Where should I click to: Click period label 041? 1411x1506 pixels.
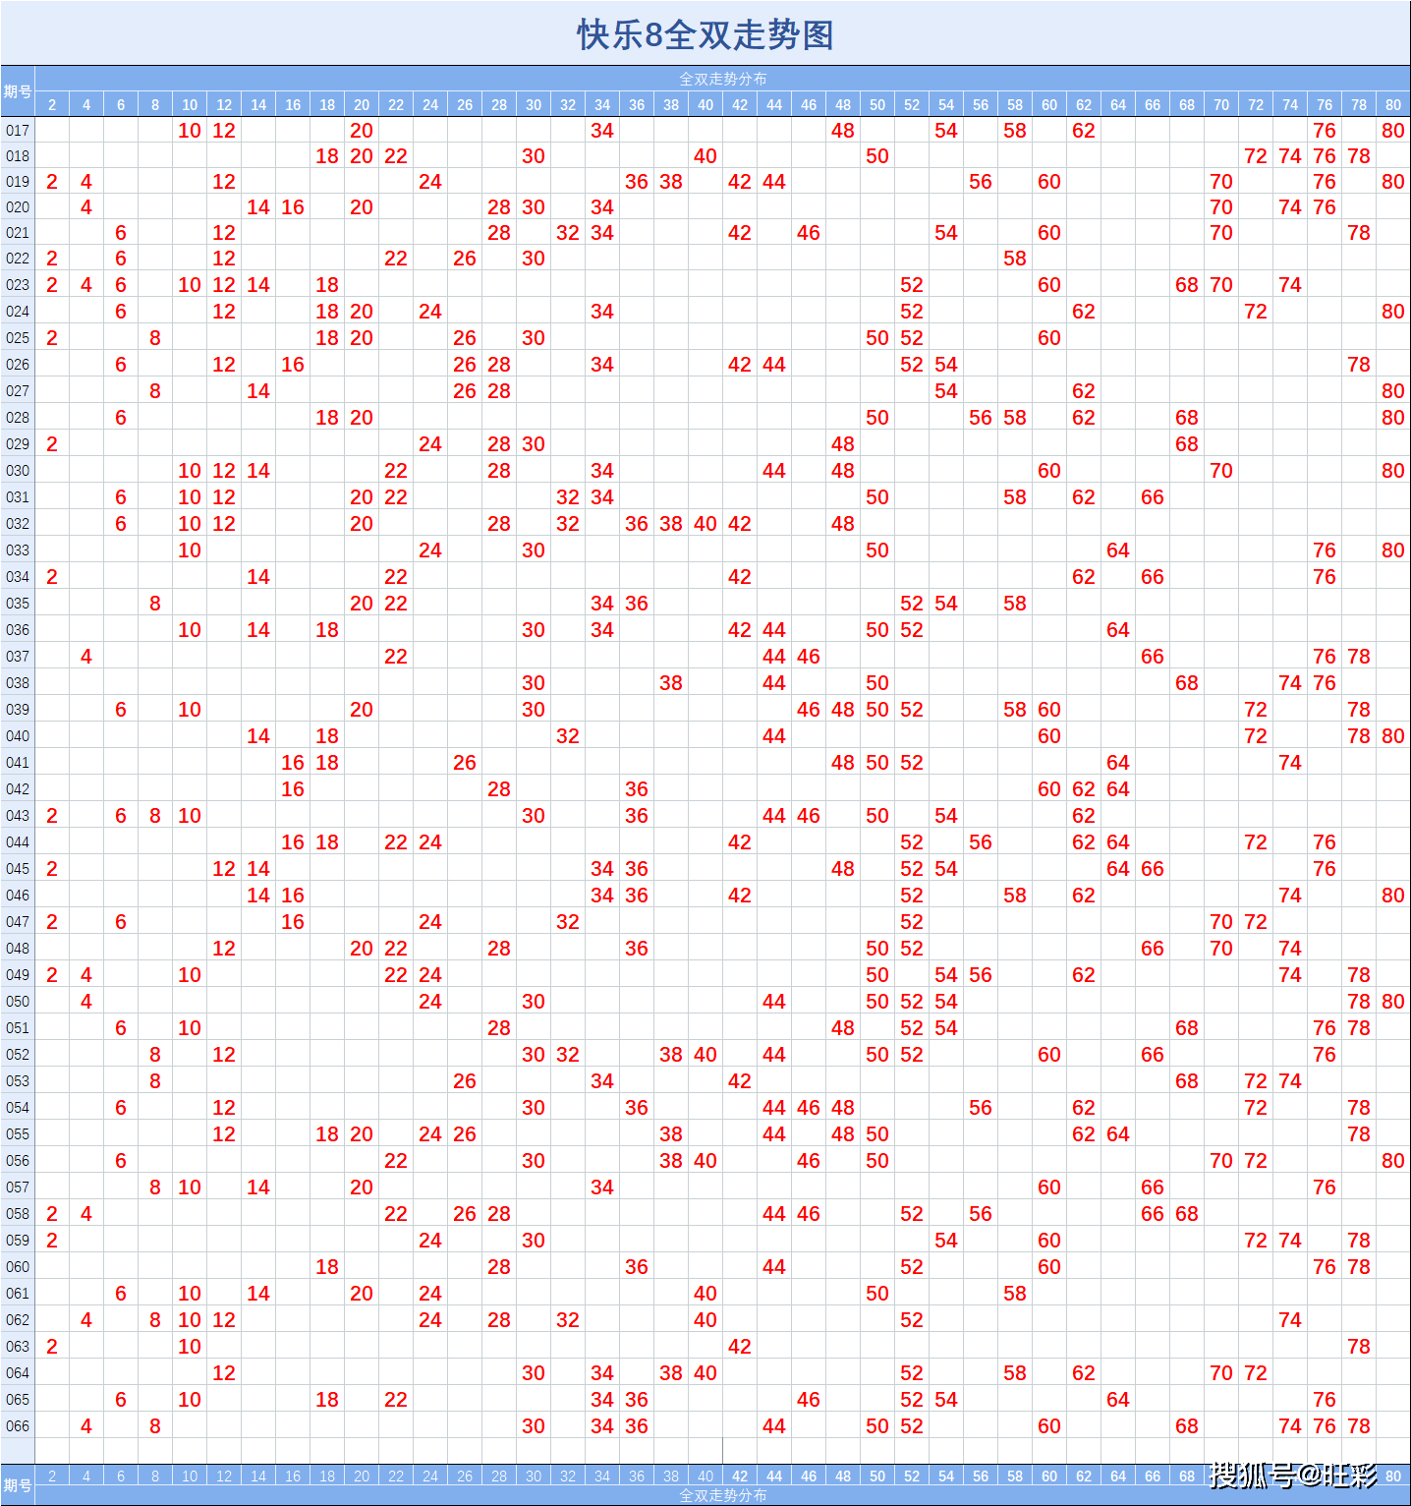[18, 763]
